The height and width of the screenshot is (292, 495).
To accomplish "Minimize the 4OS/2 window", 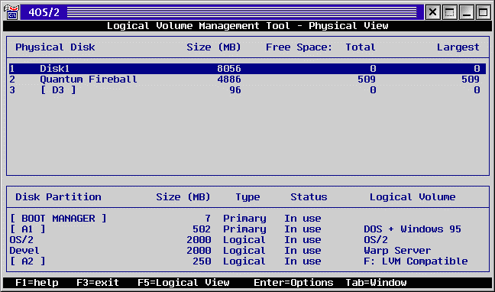I will tap(466, 12).
